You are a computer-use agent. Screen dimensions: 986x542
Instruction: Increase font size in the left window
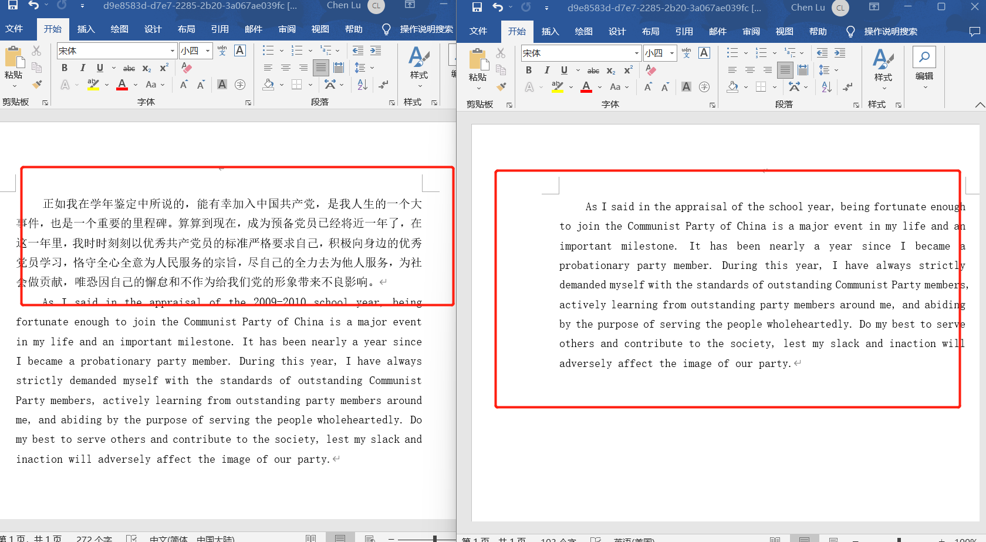[x=184, y=85]
